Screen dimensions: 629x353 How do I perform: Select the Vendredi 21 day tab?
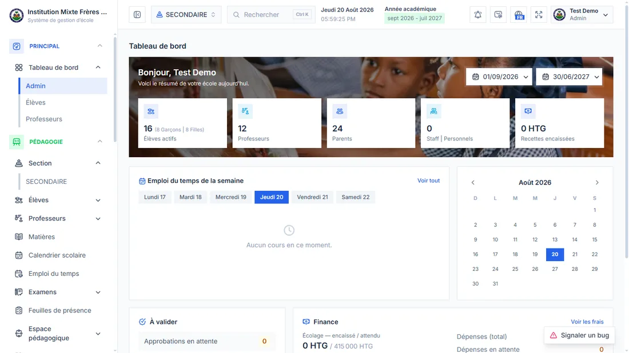click(x=312, y=197)
